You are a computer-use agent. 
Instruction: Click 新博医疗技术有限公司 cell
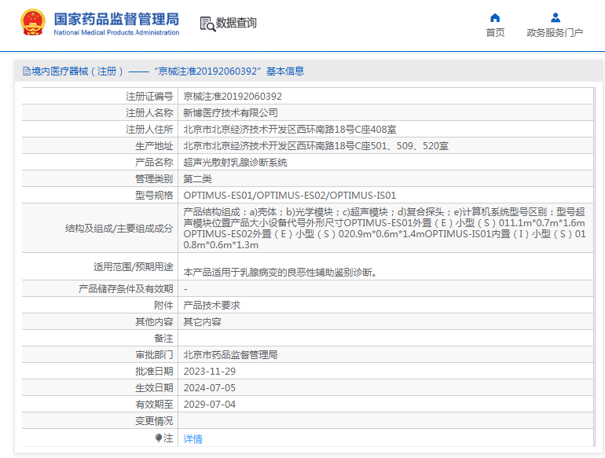tap(230, 113)
